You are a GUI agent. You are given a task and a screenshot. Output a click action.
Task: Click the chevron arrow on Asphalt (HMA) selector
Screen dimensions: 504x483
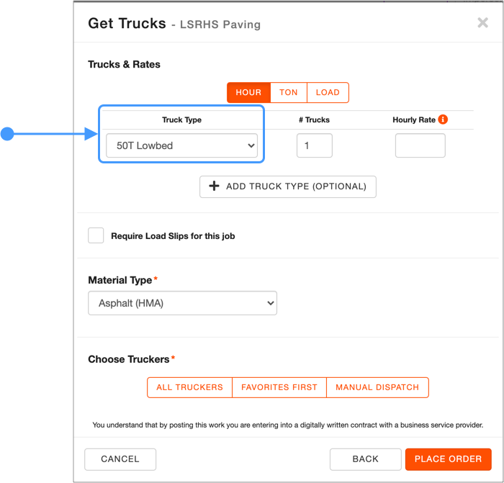271,303
